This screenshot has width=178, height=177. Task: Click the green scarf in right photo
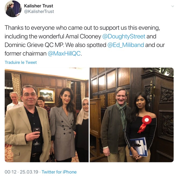point(122,114)
